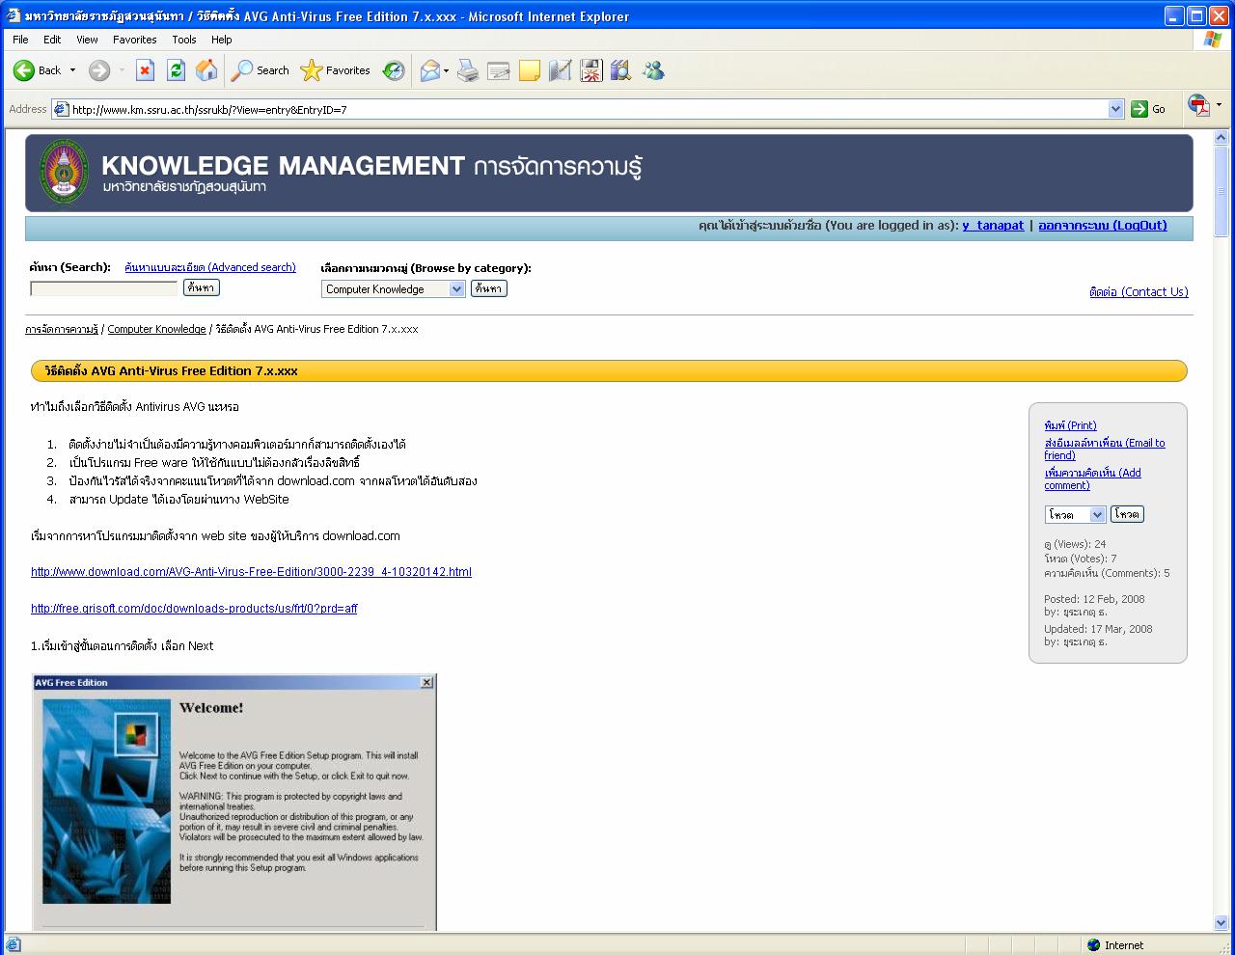Click the Edit page toolbar icon

click(x=499, y=70)
